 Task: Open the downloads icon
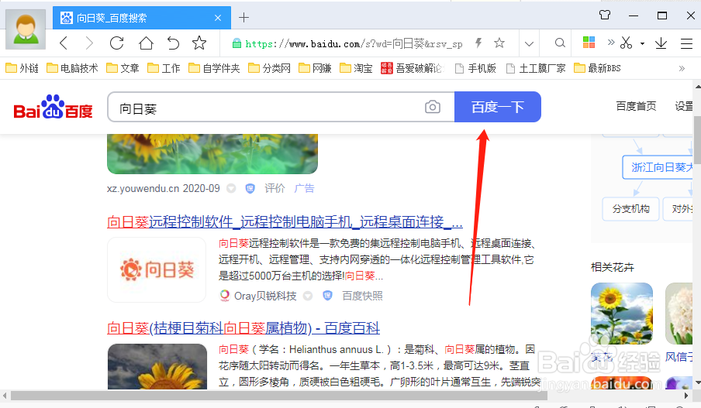(661, 43)
